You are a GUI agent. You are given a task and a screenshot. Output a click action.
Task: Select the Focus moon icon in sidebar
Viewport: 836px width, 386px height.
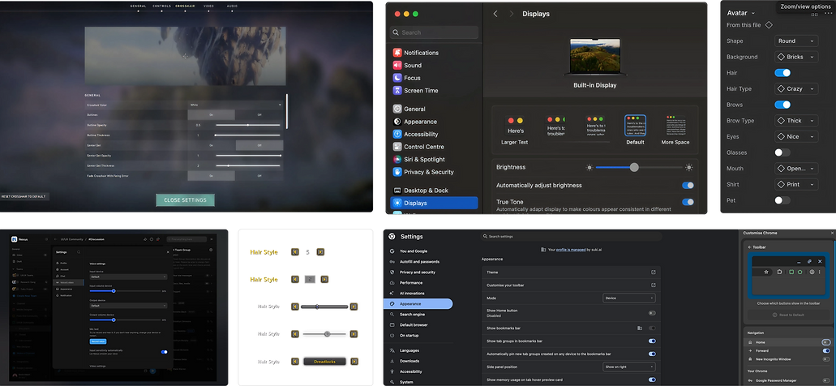click(x=397, y=78)
